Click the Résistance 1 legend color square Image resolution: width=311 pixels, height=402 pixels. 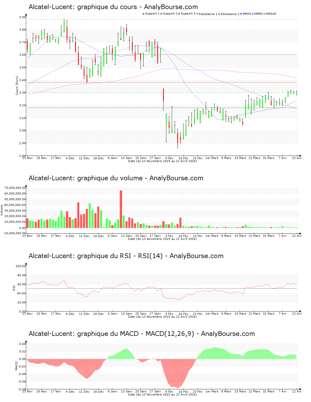[x=197, y=14]
